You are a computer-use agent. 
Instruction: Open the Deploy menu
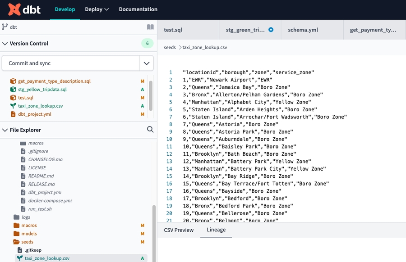tap(97, 9)
